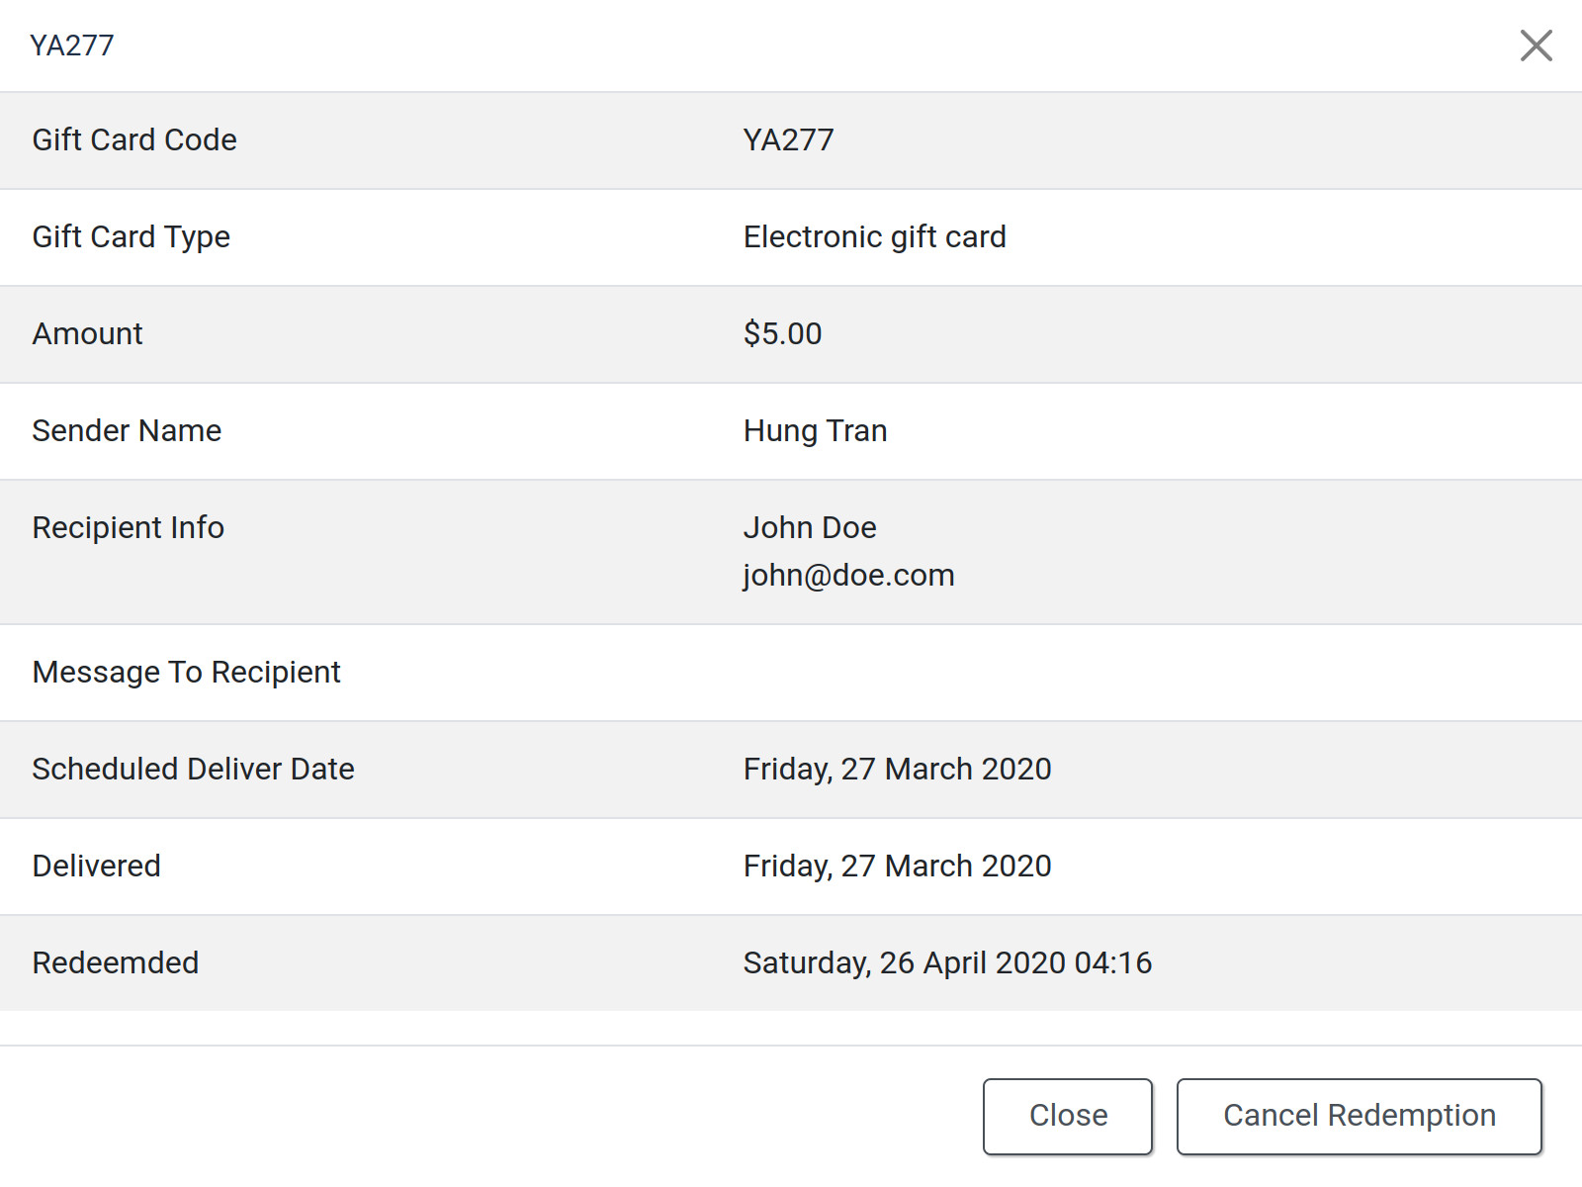
Task: Select the gift card code YA277 value
Action: click(x=788, y=139)
